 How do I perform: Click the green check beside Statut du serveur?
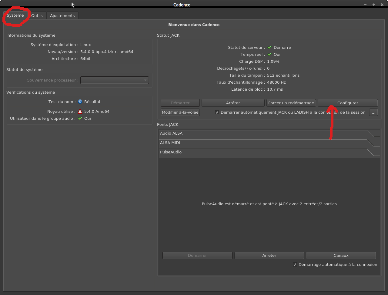(269, 47)
